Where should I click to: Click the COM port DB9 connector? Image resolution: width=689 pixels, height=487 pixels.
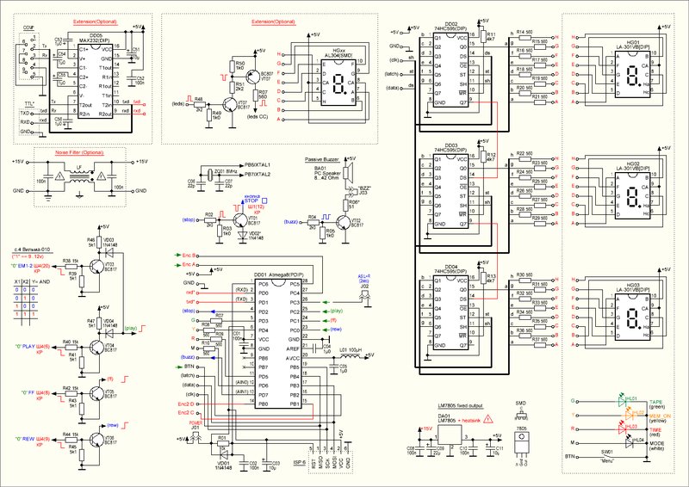(29, 58)
